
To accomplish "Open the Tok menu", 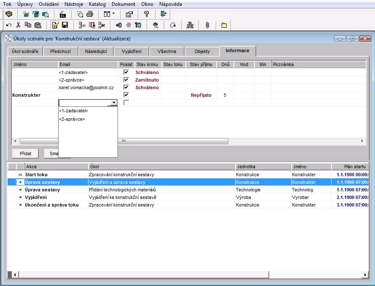I will click(7, 4).
